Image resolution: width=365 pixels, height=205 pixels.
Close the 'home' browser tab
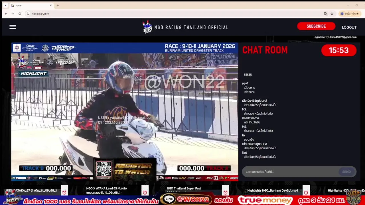[x=51, y=5]
